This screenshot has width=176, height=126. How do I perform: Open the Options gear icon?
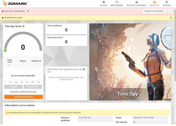click(x=167, y=2)
